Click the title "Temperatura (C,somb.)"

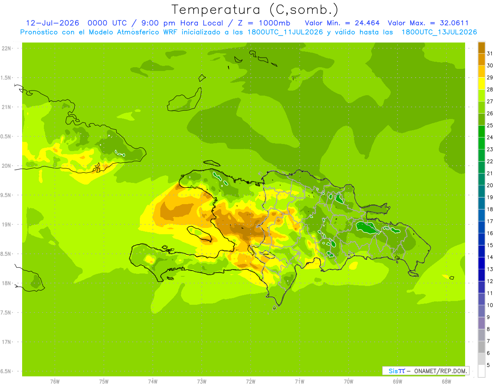(255, 9)
